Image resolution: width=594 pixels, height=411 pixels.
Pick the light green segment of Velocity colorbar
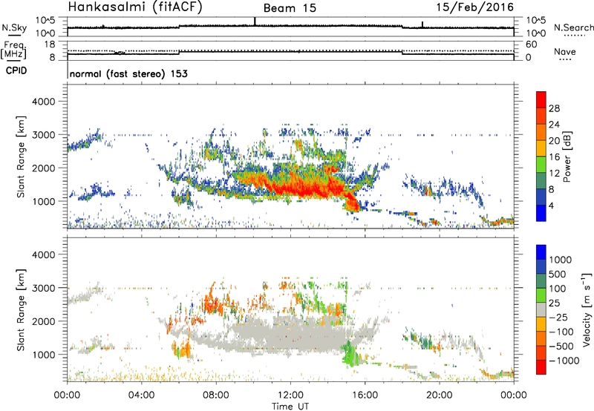[x=541, y=296]
